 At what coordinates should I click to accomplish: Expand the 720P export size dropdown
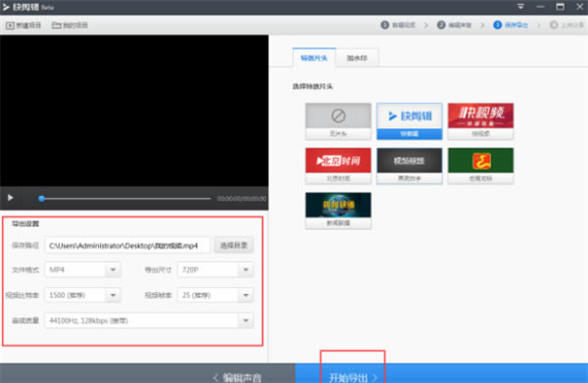click(246, 269)
